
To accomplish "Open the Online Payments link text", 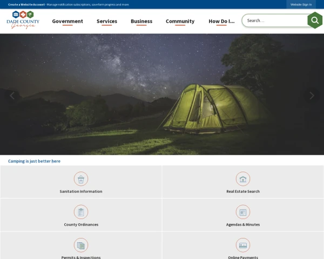I will coord(243,257).
